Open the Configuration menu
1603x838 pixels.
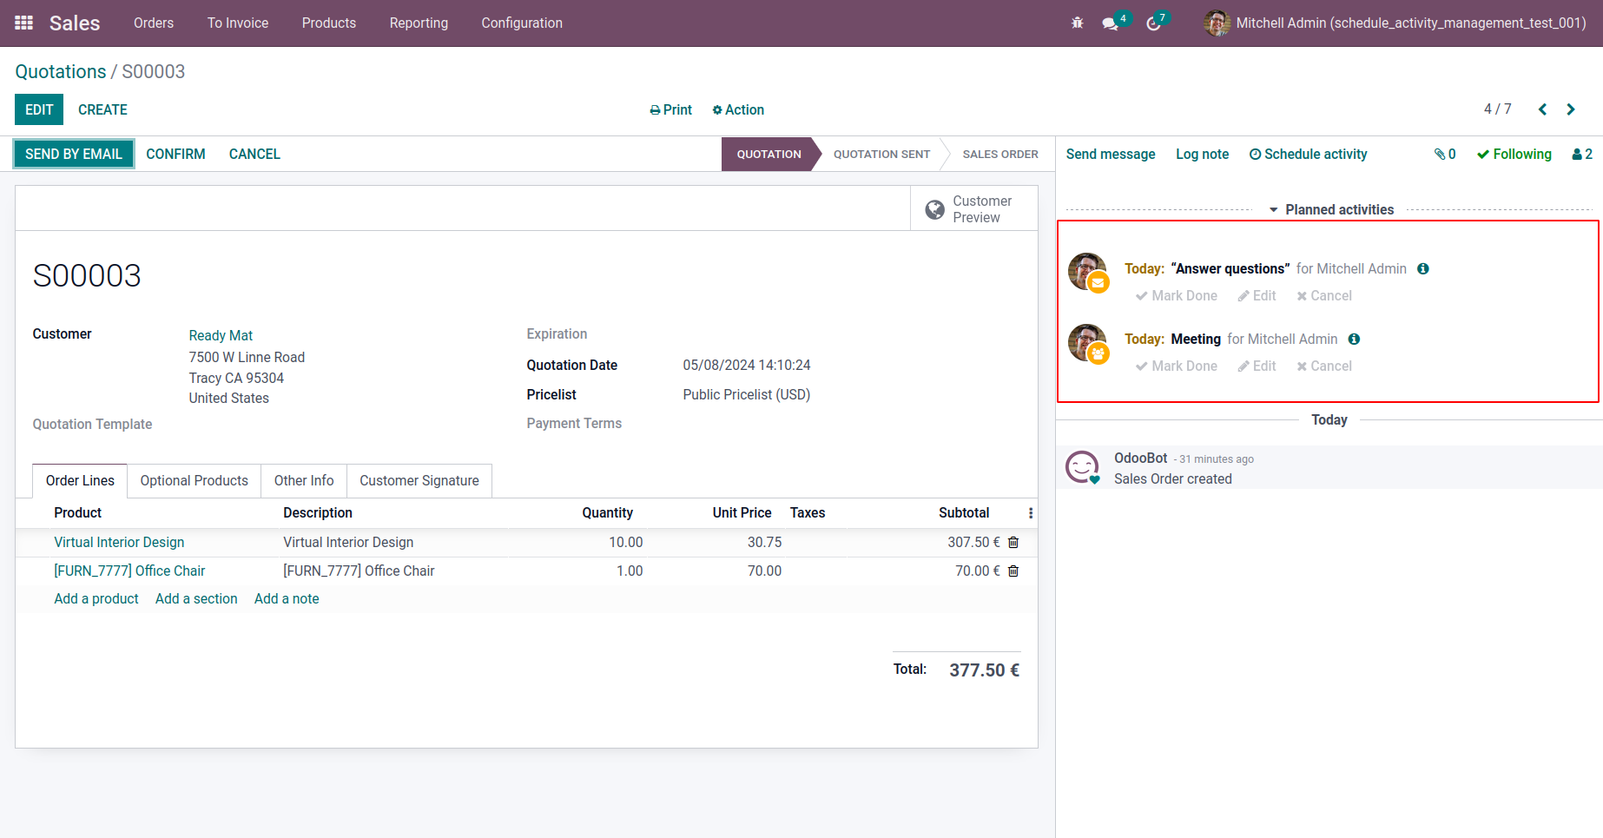tap(522, 23)
